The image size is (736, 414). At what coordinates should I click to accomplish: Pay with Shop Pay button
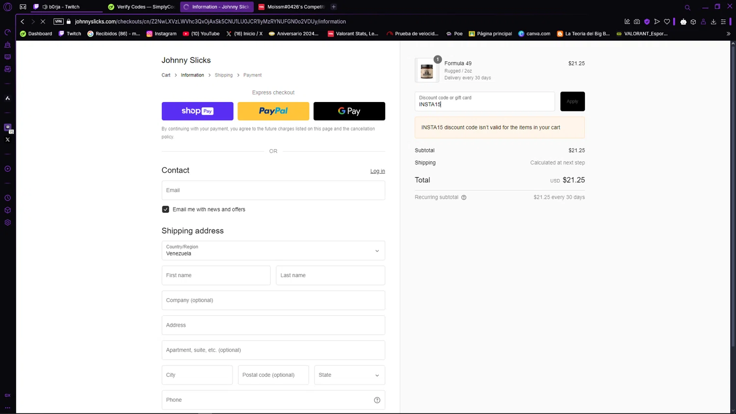coord(197,111)
